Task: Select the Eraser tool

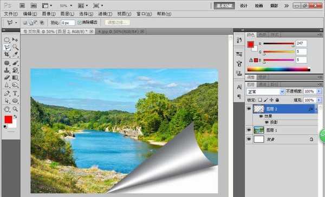Action: (7, 77)
